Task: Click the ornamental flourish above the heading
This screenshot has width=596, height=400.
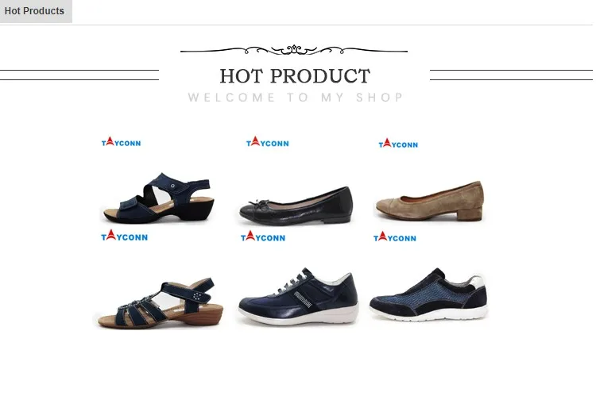Action: pyautogui.click(x=294, y=50)
